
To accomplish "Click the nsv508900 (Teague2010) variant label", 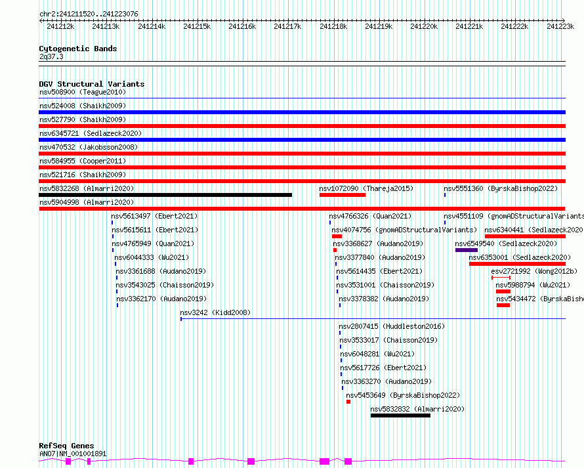I will pyautogui.click(x=83, y=92).
